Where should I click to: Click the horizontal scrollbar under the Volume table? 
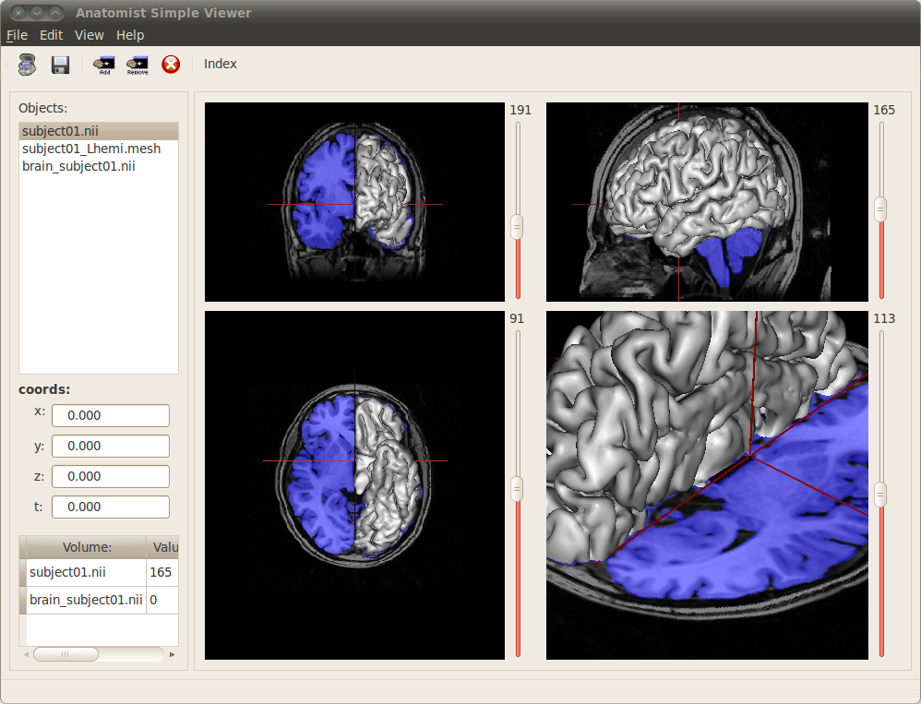click(66, 653)
